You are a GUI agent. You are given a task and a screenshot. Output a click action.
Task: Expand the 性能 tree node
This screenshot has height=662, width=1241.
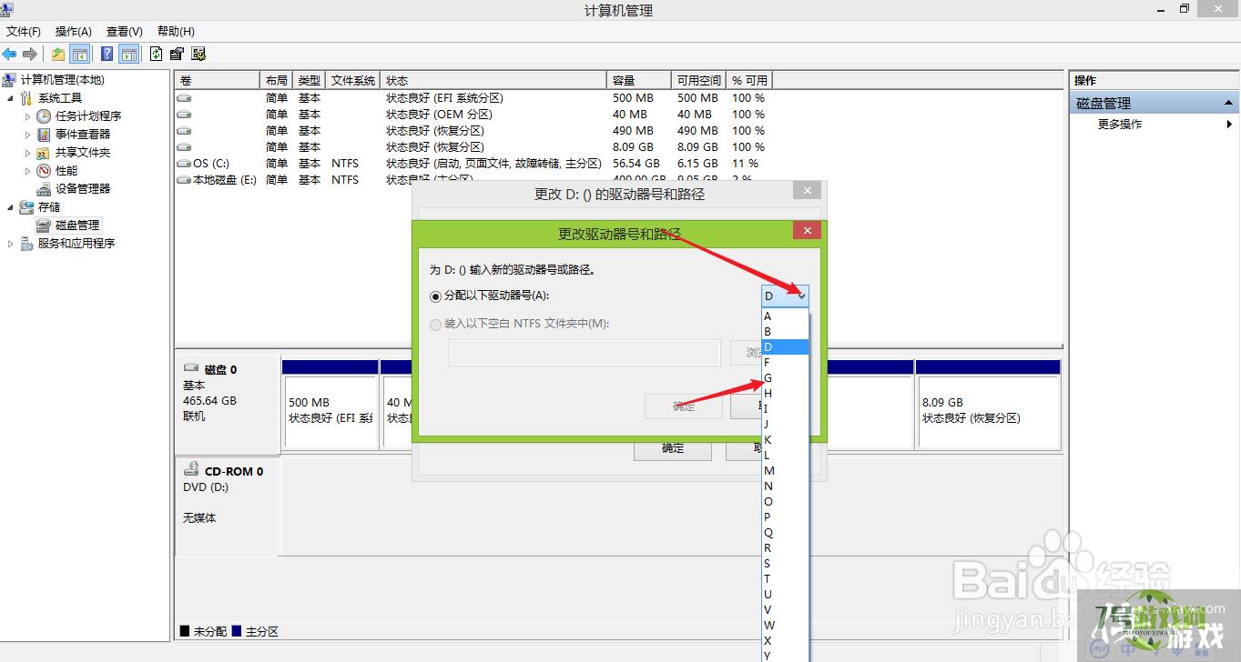pyautogui.click(x=27, y=171)
